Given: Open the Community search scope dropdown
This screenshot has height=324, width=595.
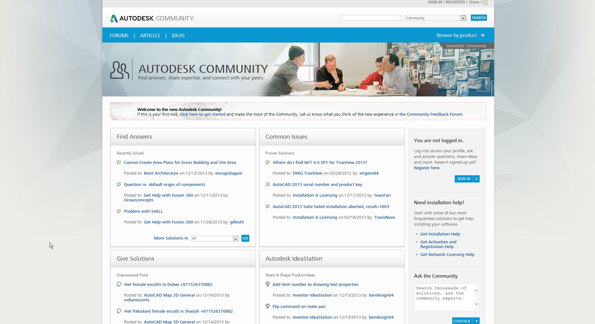Looking at the screenshot, I should pos(463,18).
